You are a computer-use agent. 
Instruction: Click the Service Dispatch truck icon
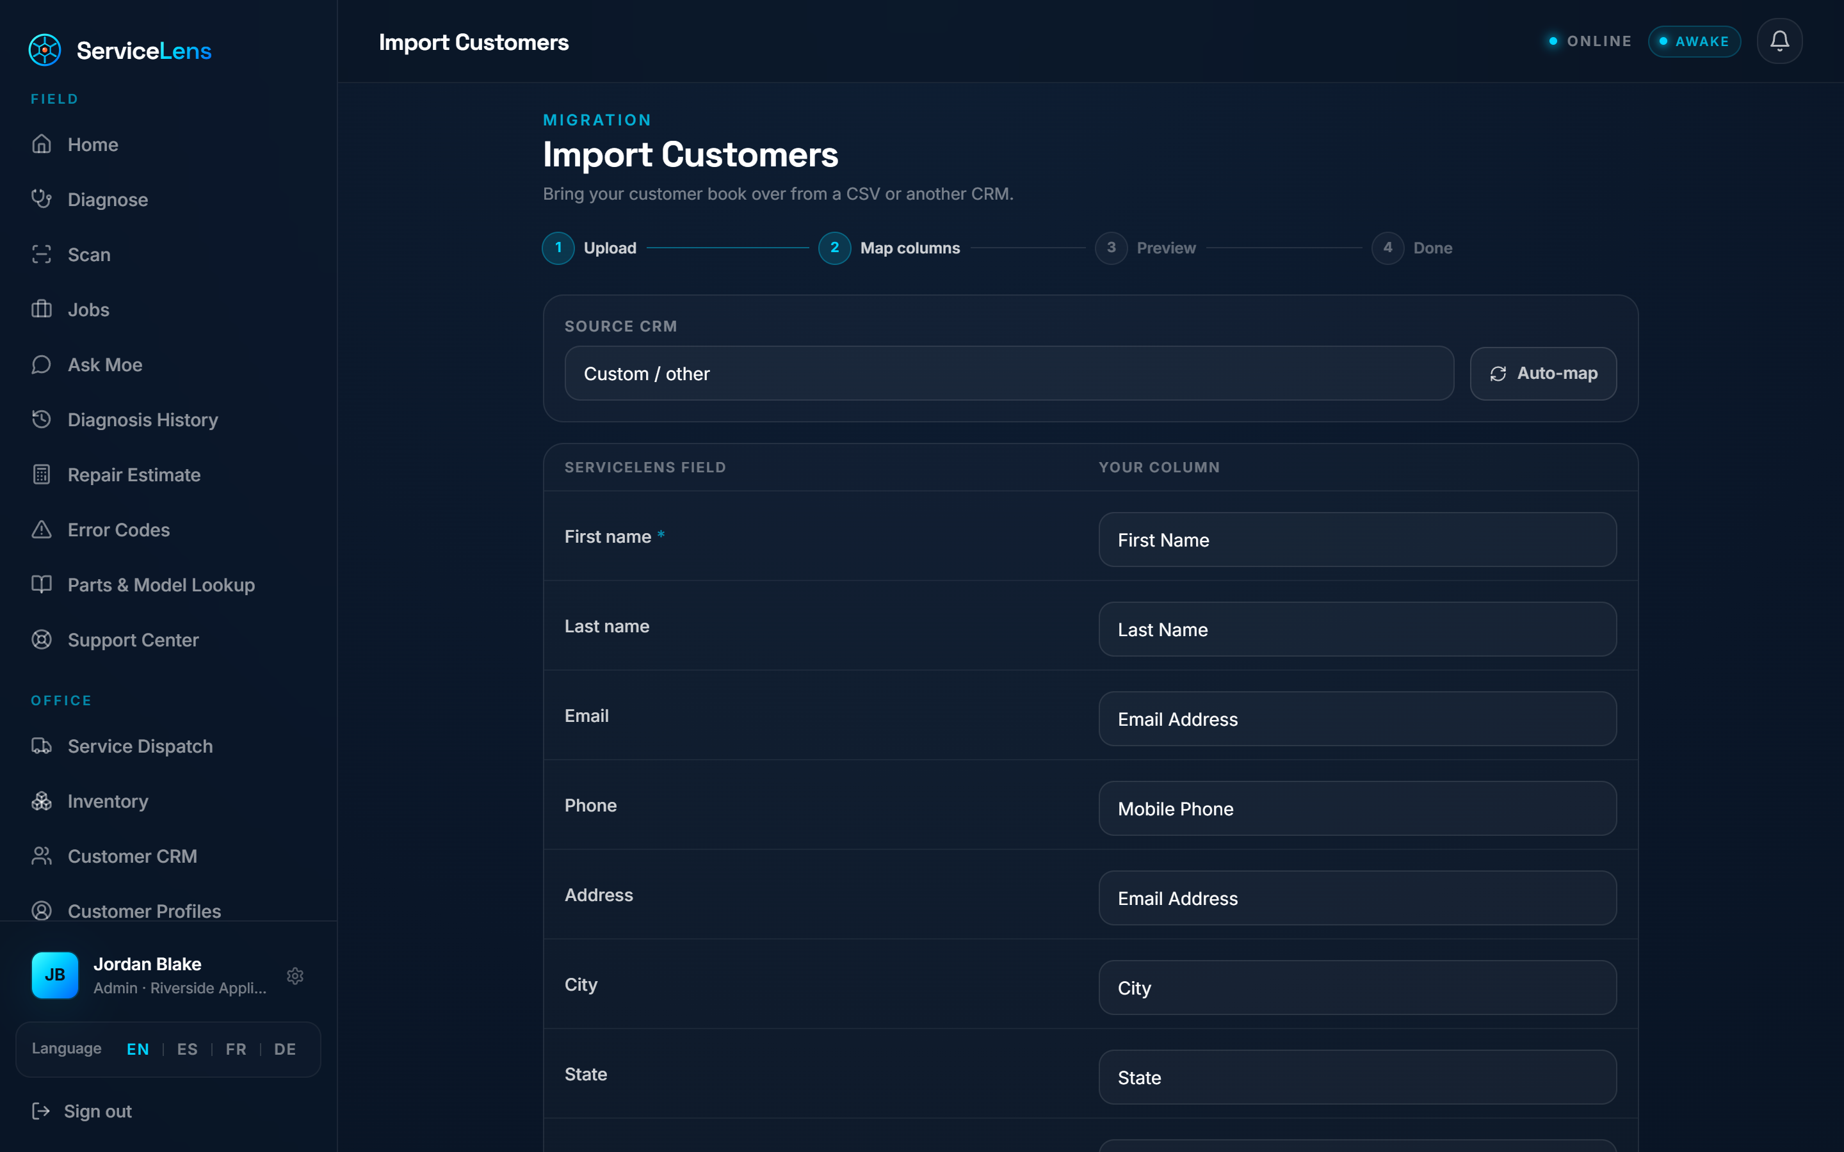point(42,746)
